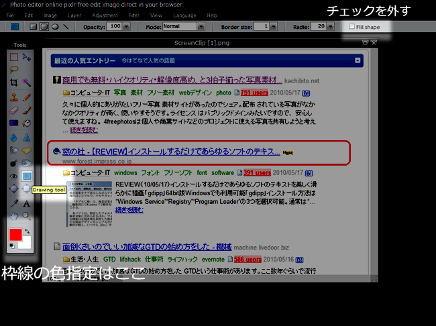
Task: Choose the rectangle shape option
Action: 34,27
